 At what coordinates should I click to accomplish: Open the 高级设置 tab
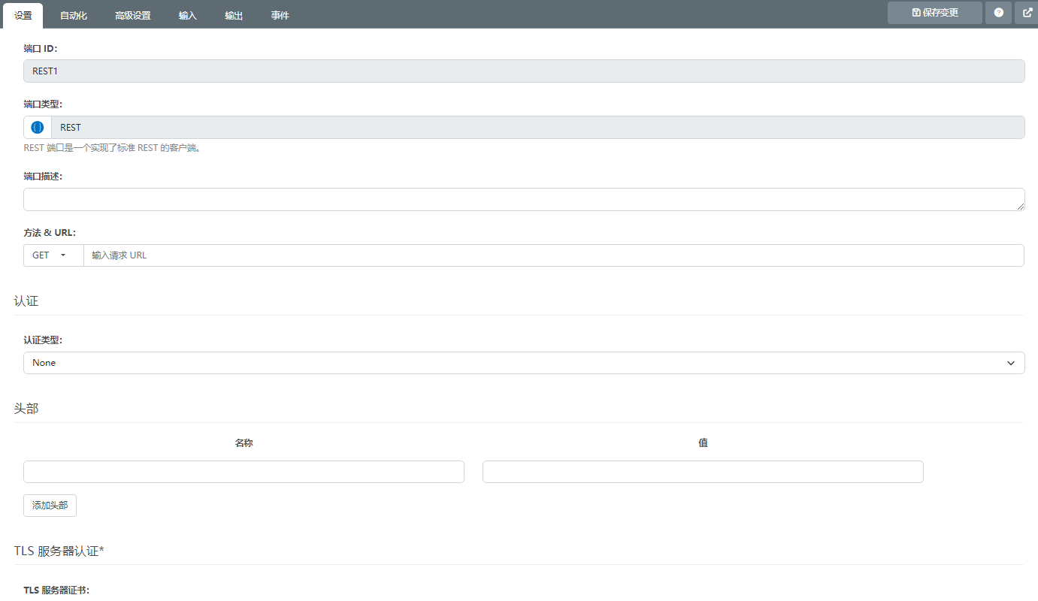point(133,16)
